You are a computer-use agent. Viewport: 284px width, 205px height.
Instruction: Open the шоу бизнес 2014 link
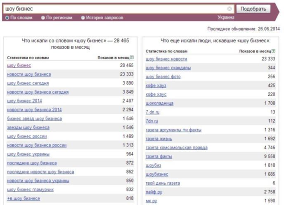coord(24,101)
